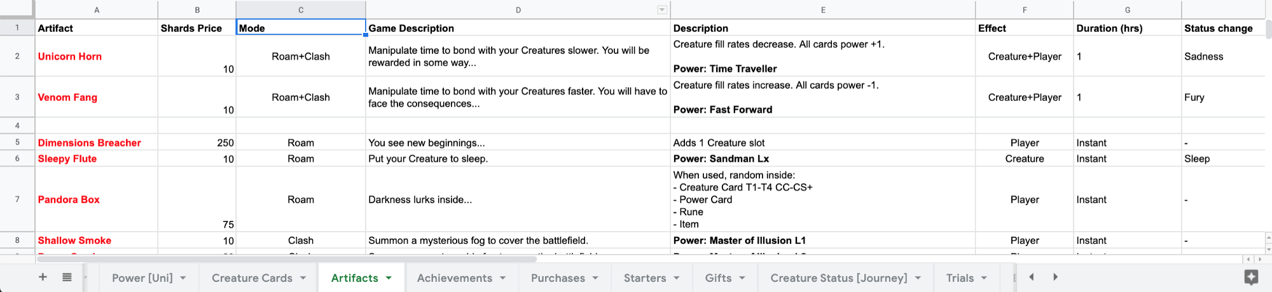The image size is (1272, 292).
Task: Expand the Artifacts tab options arrow
Action: (389, 278)
